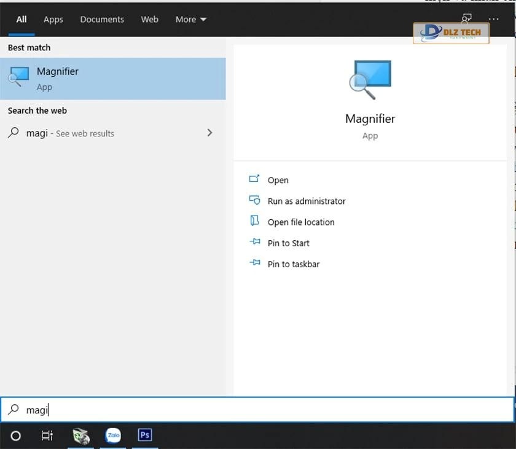Pin Magnifier to taskbar

pyautogui.click(x=293, y=264)
